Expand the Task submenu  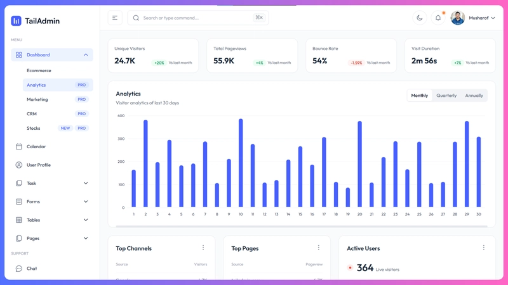pyautogui.click(x=86, y=183)
